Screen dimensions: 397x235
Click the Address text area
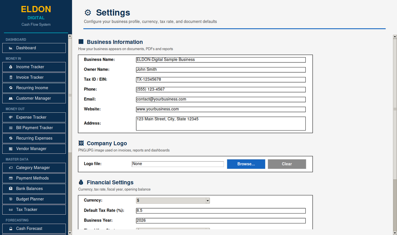pyautogui.click(x=221, y=123)
